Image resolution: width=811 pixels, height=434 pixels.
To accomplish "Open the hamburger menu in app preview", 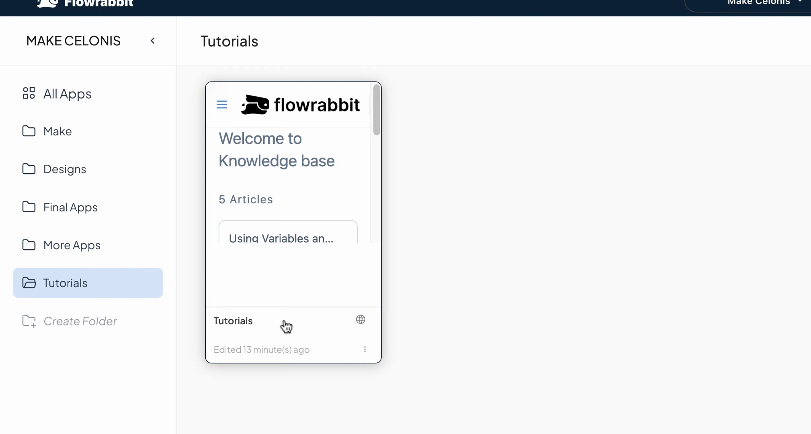I will 222,105.
